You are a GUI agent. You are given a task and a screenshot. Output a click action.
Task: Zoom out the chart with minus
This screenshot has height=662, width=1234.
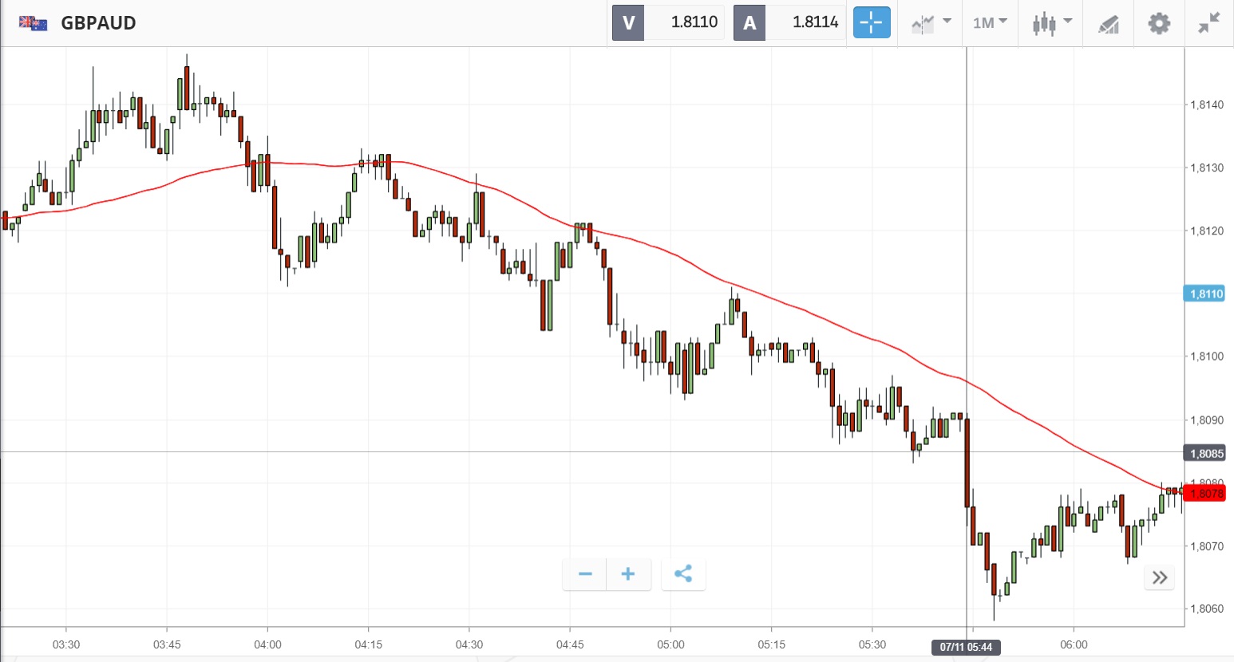pyautogui.click(x=585, y=574)
